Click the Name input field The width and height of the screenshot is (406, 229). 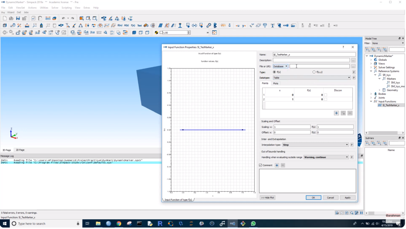[x=314, y=54]
